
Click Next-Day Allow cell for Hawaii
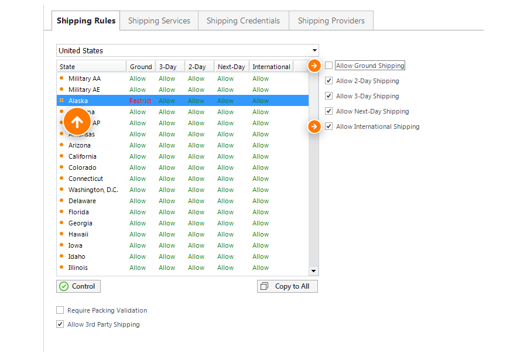[x=225, y=234]
